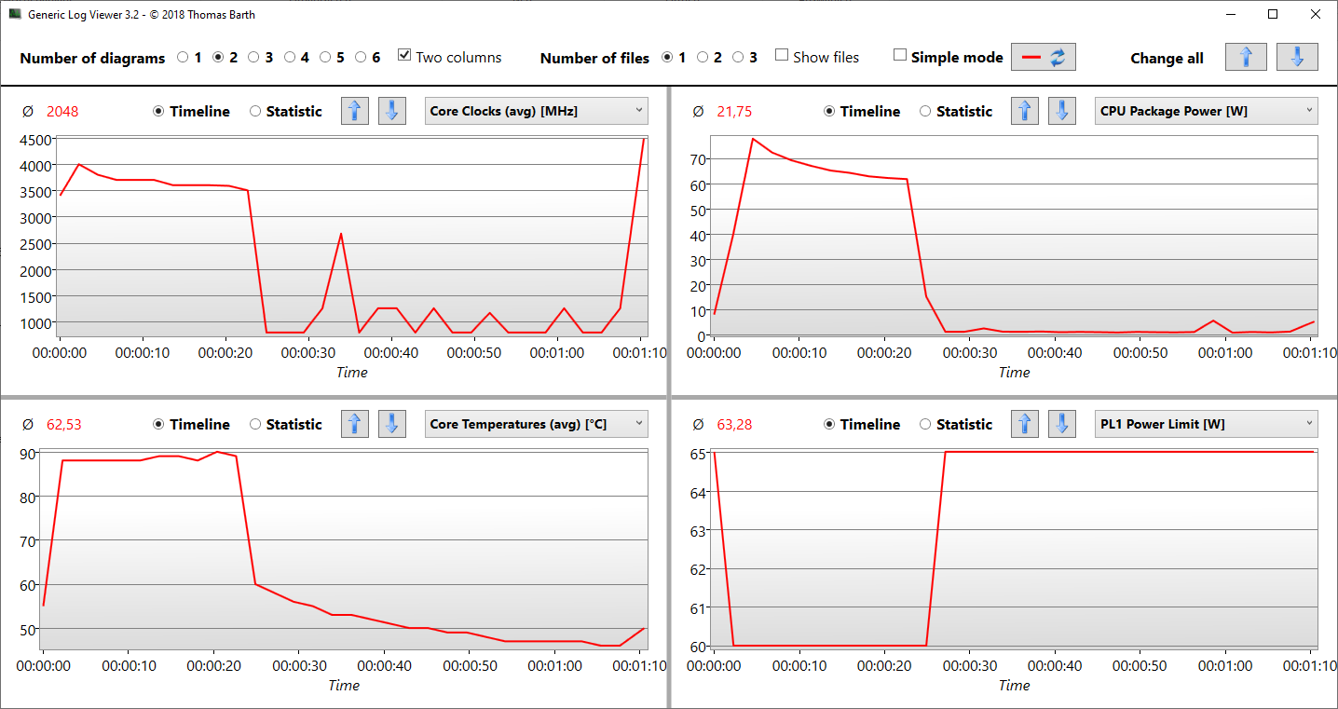Expand the PL1 Power Limit dropdown

point(1207,424)
